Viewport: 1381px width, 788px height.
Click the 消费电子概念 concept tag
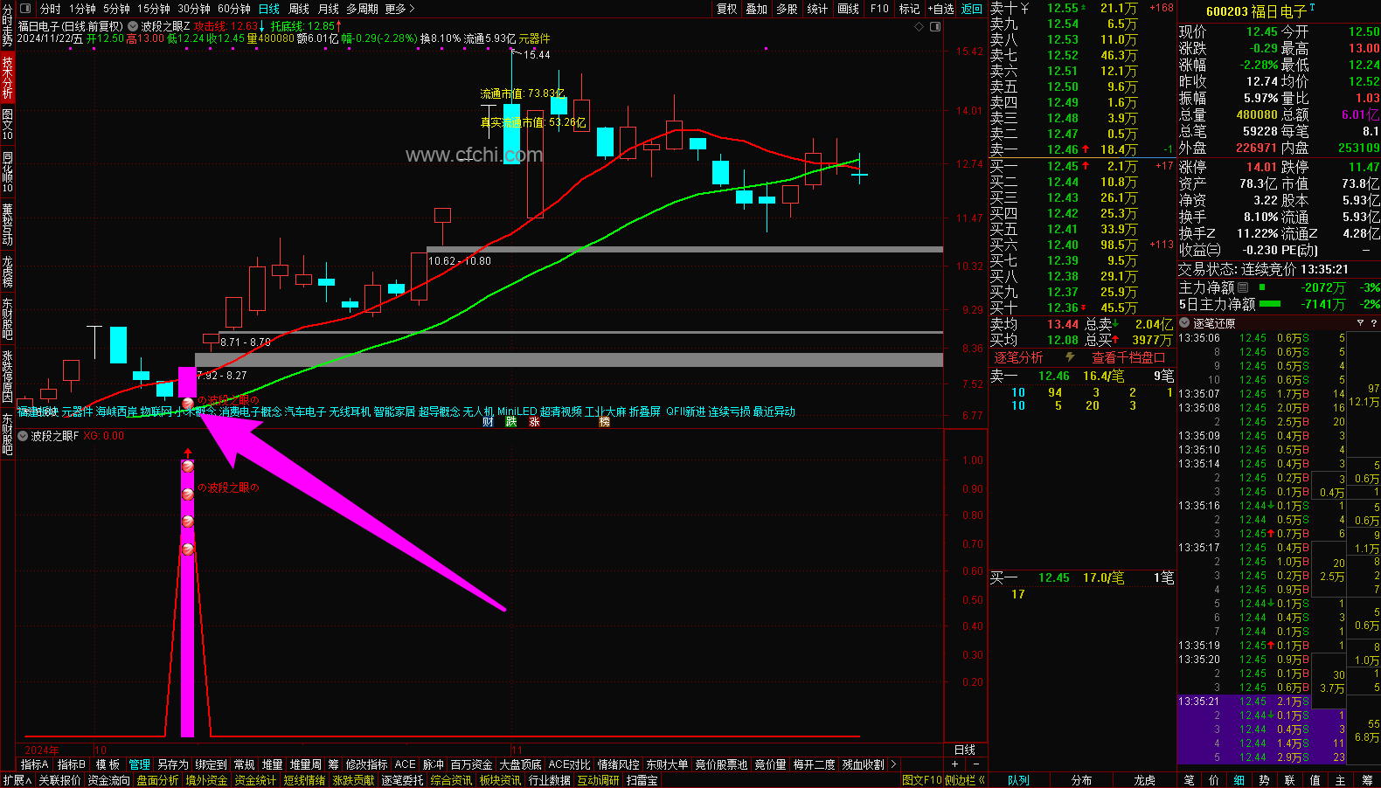[250, 412]
